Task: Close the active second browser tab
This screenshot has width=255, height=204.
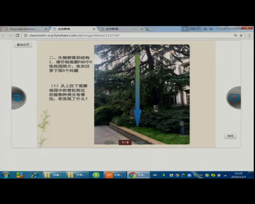Action: (95, 29)
